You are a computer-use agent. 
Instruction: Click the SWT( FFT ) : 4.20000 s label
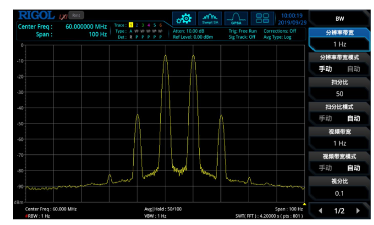(269, 216)
